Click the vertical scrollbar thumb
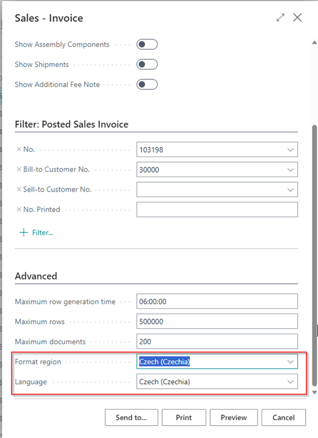The image size is (318, 438). 314,256
